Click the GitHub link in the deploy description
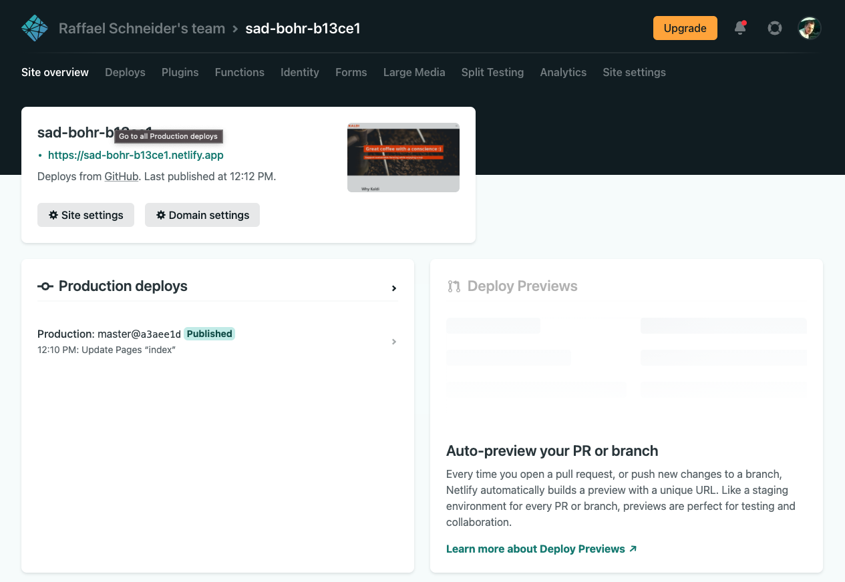Screen dimensions: 845x582 pos(121,176)
